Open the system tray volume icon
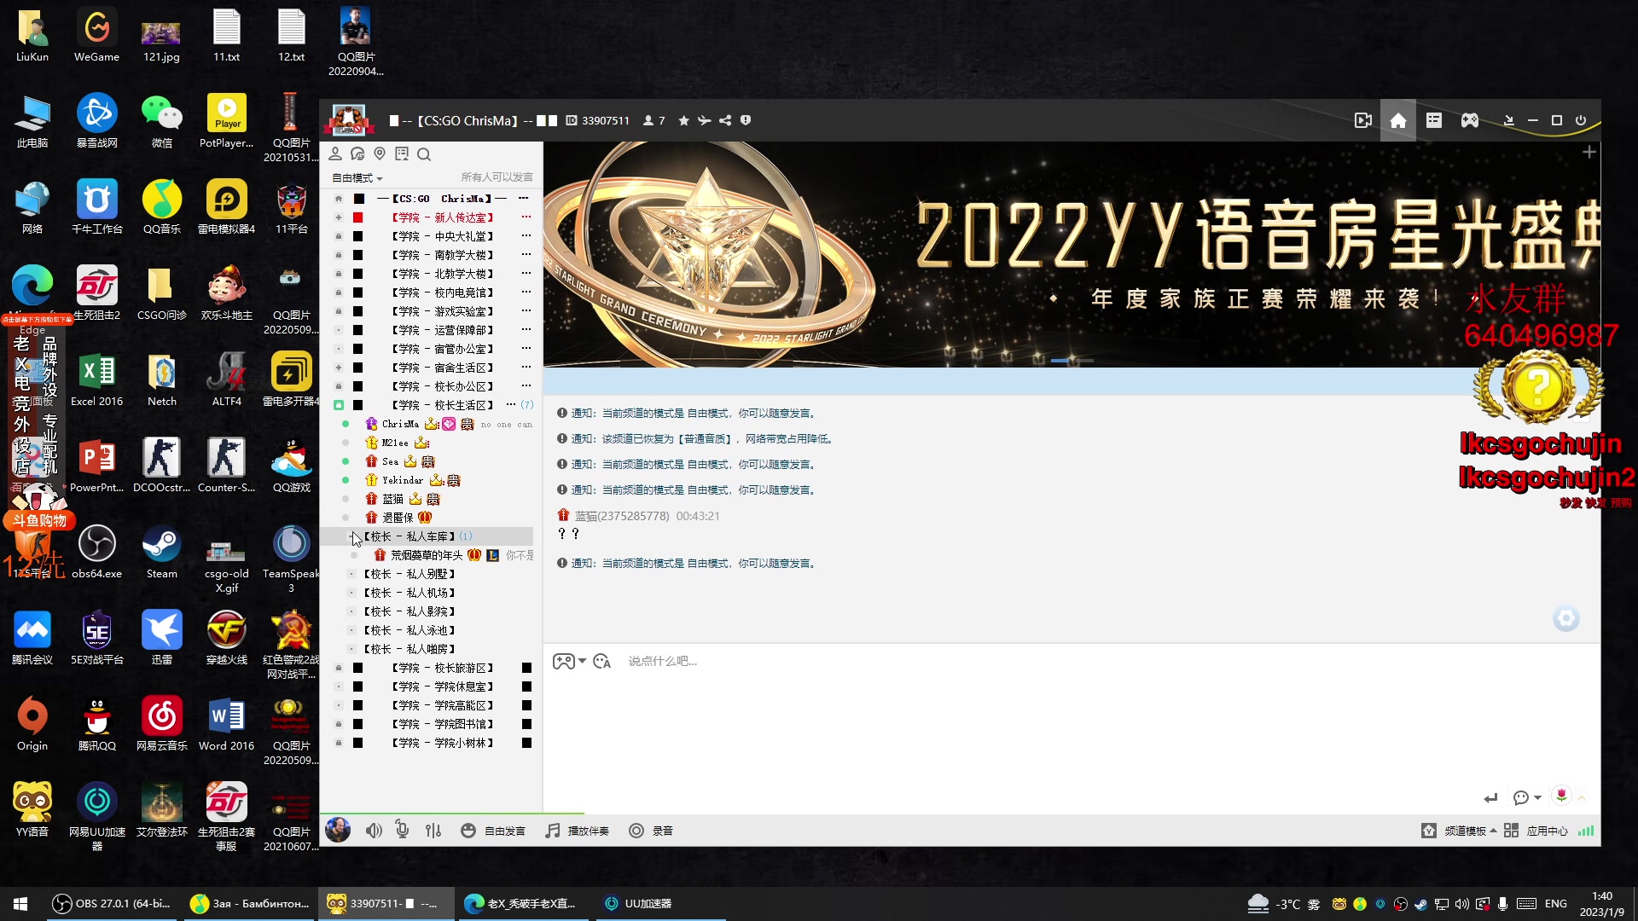This screenshot has width=1638, height=921. click(1462, 904)
